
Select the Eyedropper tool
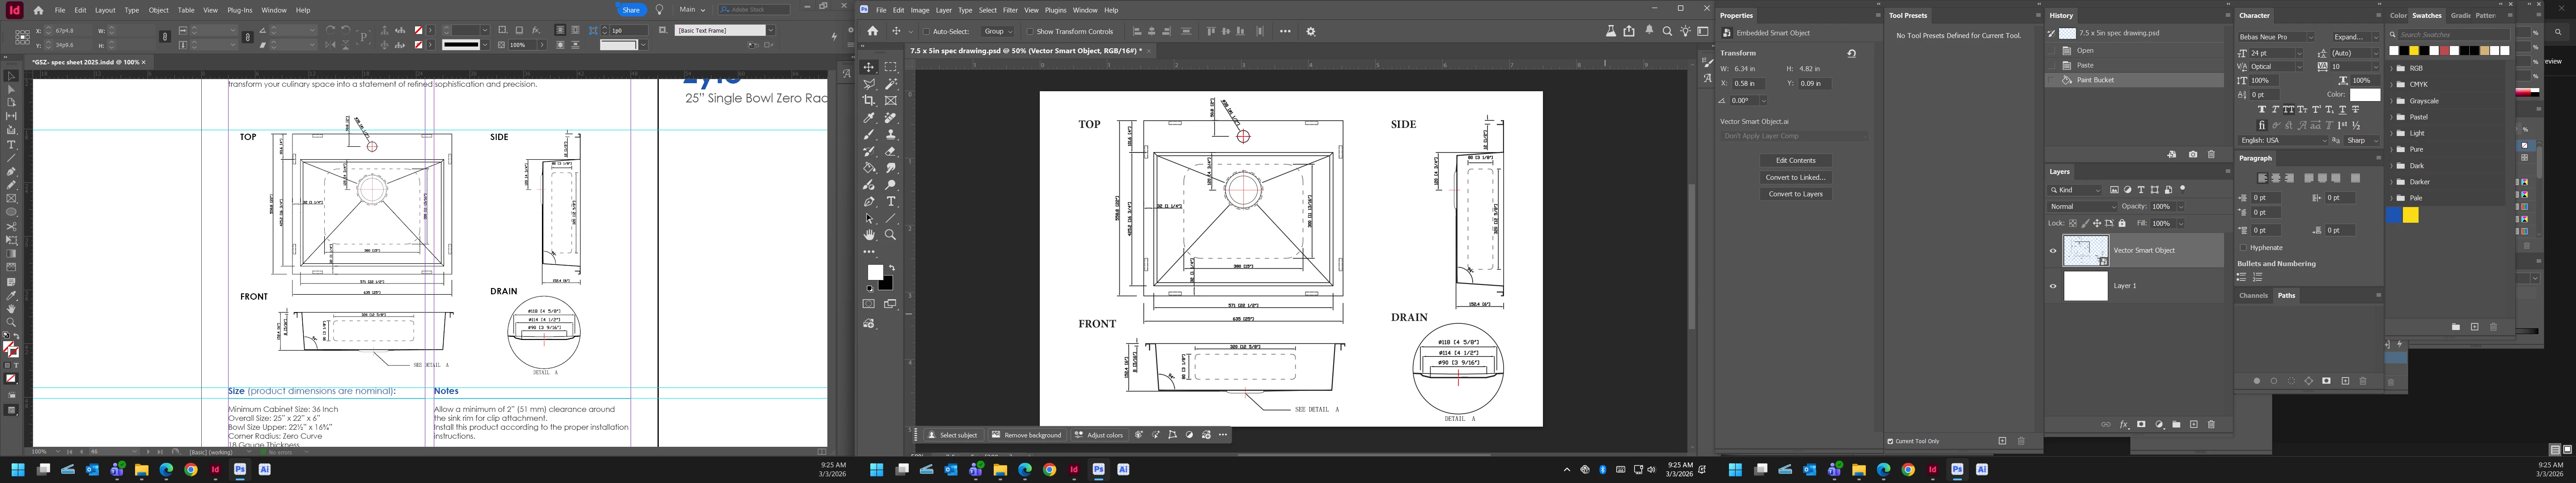point(869,118)
